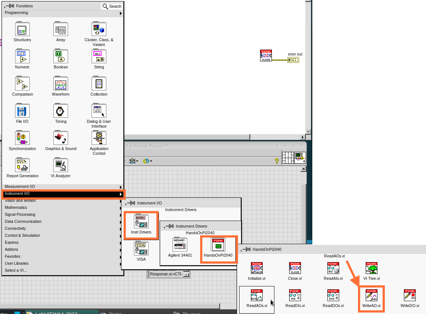426x314 pixels.
Task: Click the connector pane grid
Action: (288, 158)
